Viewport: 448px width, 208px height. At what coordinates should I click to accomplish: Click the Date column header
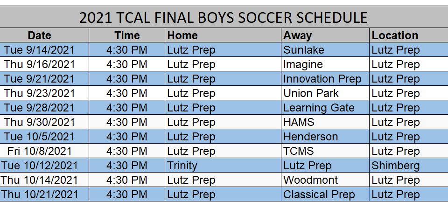pos(44,35)
